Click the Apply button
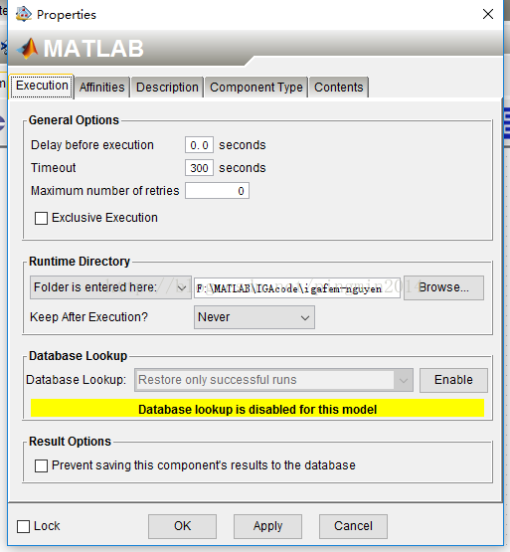510x552 pixels. tap(267, 526)
